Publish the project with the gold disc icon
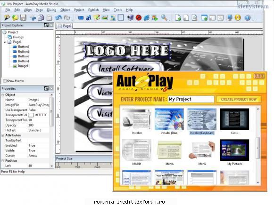 point(238,17)
